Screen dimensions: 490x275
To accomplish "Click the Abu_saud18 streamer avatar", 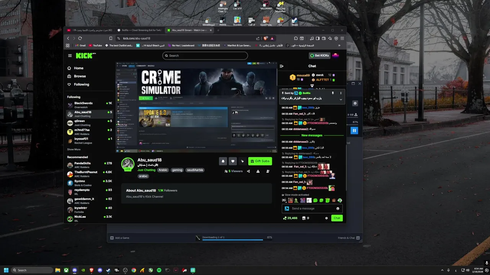I will (127, 164).
